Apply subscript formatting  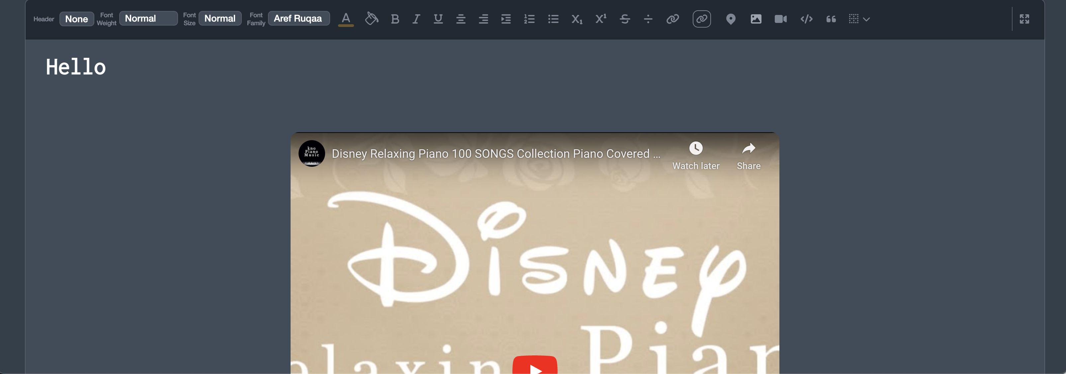click(x=577, y=19)
